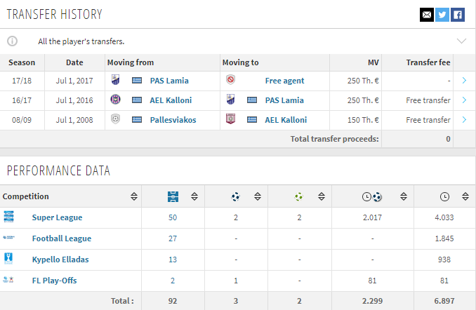Sort table by Competition column arrows
The height and width of the screenshot is (310, 476).
coord(134,196)
